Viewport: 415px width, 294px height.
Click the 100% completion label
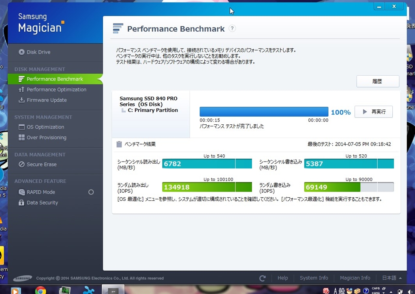point(340,112)
